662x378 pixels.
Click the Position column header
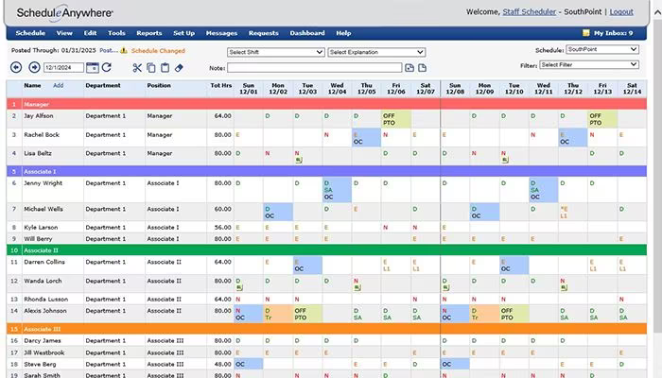[159, 85]
